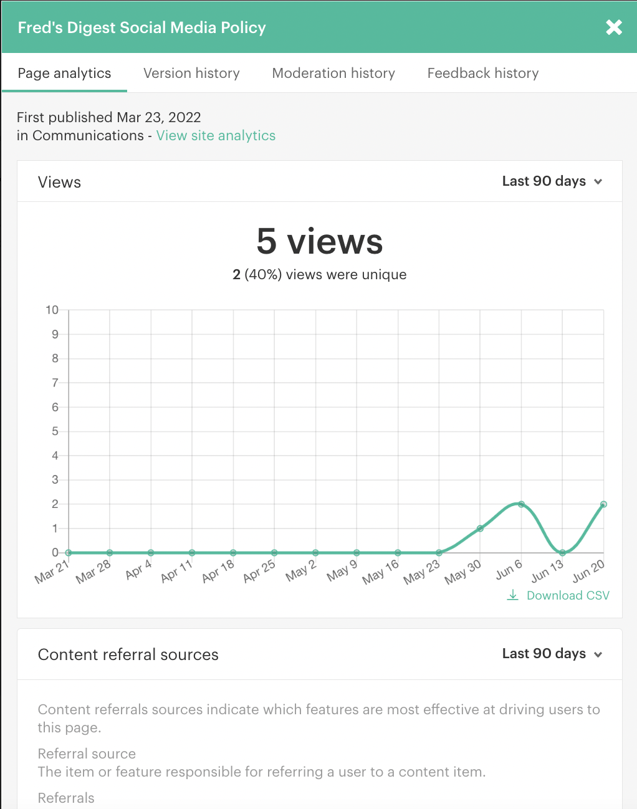The height and width of the screenshot is (809, 637).
Task: Open View site analytics
Action: point(216,135)
